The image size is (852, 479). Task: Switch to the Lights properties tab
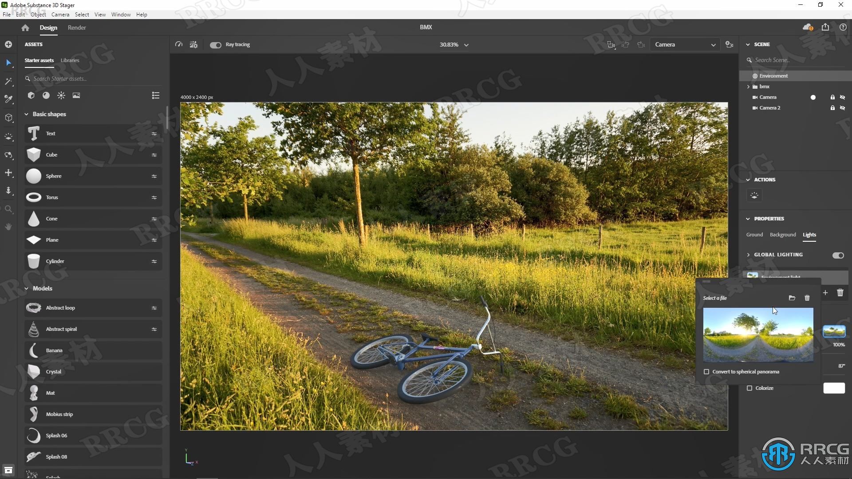(809, 235)
